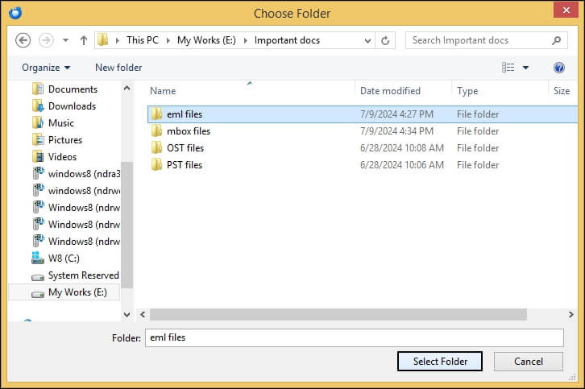
Task: Select W8 (C:) drive
Action: point(64,258)
